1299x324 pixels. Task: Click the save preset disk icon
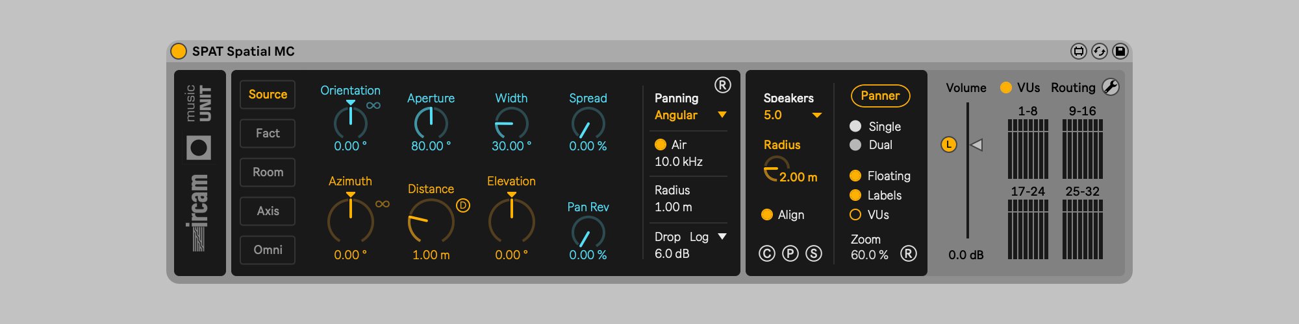(1120, 51)
